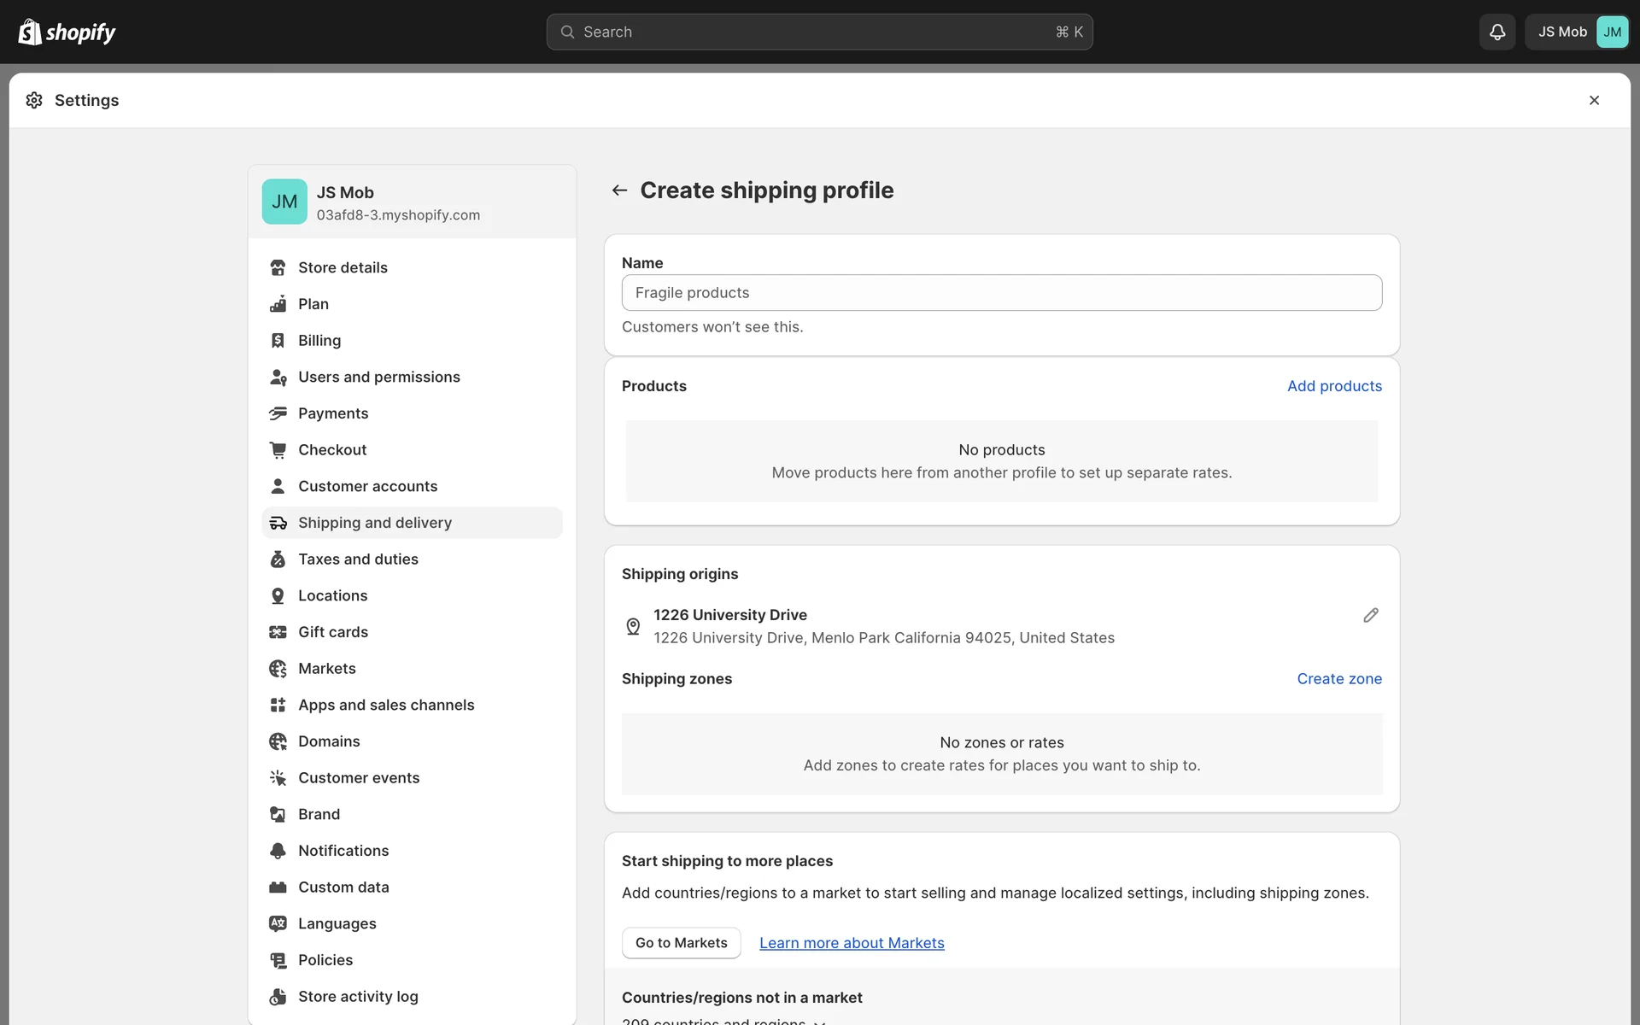
Task: Click the Add products link
Action: [1334, 386]
